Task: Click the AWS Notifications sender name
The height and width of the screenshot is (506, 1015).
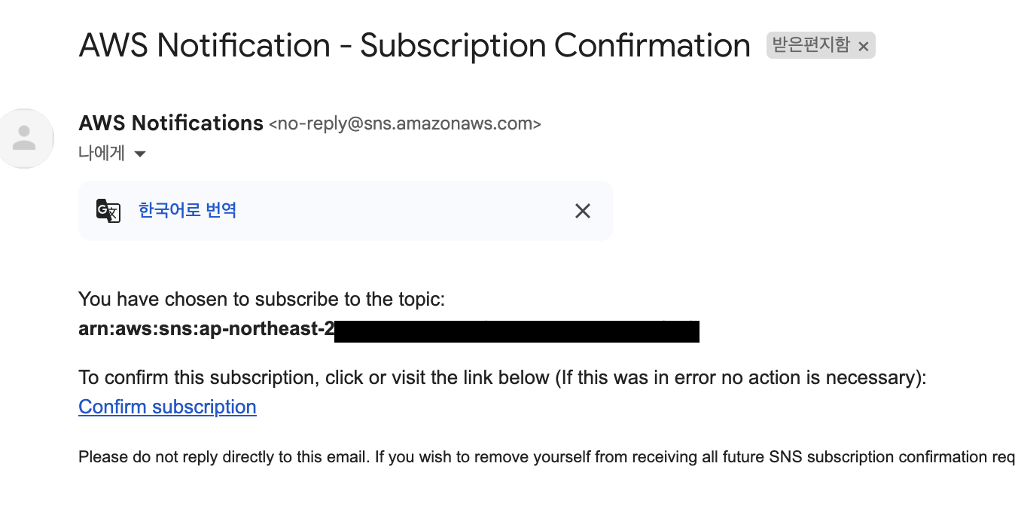Action: tap(171, 123)
